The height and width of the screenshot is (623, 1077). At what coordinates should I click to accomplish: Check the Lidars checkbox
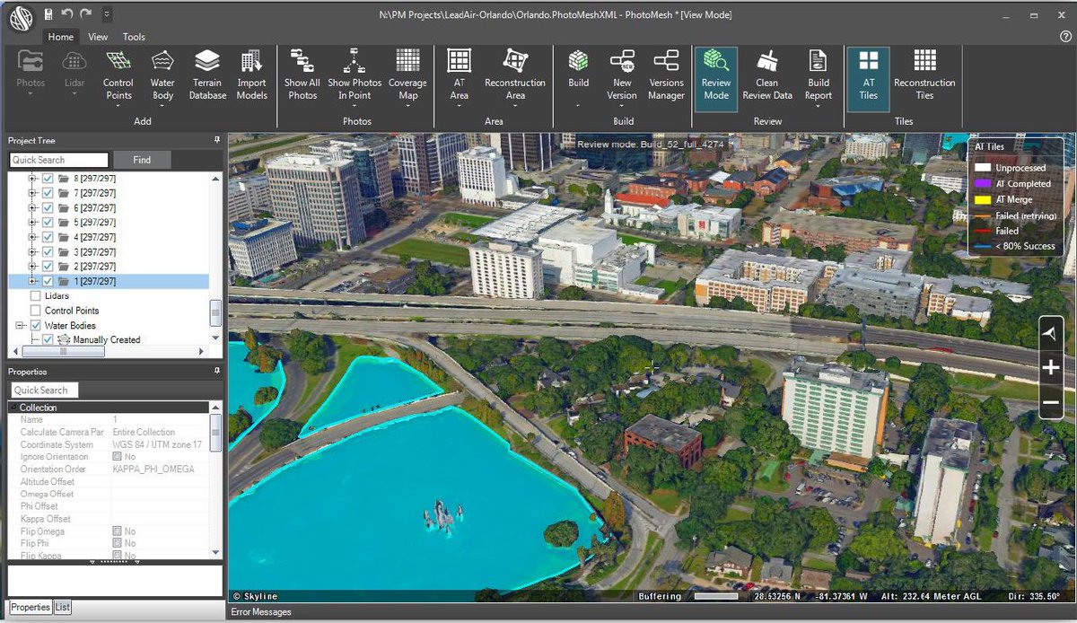[x=35, y=295]
